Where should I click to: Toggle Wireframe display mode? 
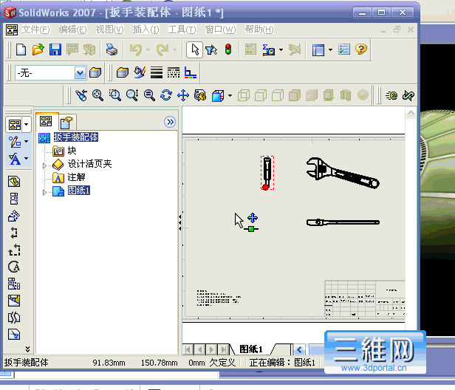point(244,95)
